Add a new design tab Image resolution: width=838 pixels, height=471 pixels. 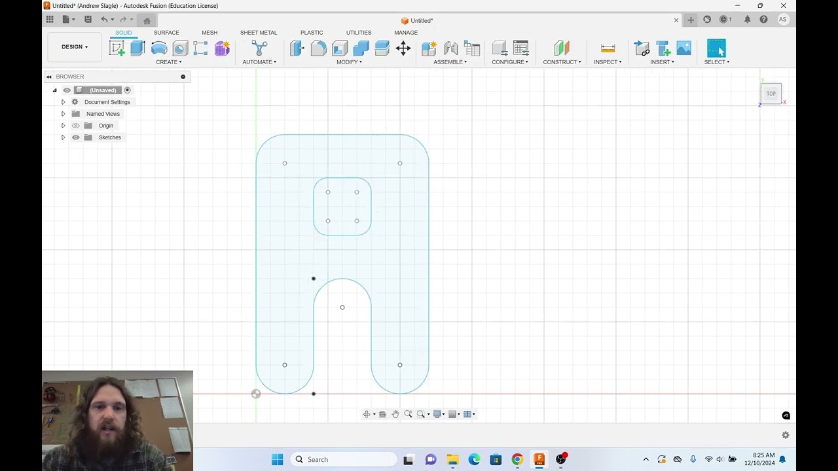(x=691, y=20)
